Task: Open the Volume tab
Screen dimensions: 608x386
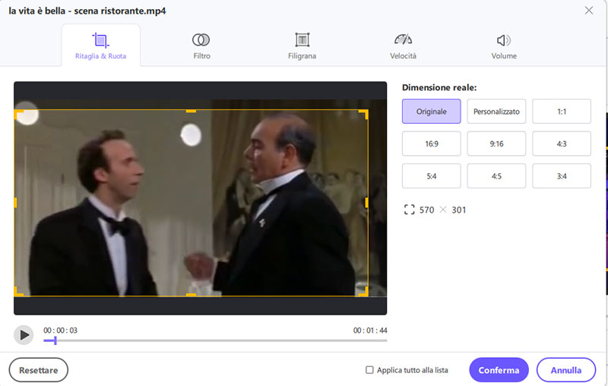Action: click(x=504, y=46)
